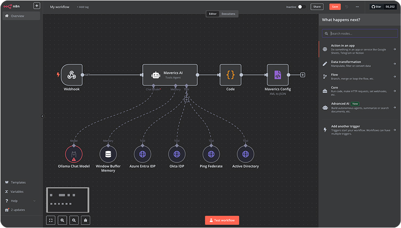Expand the Flow category
Screen dimensions: 401x228
(x=359, y=76)
